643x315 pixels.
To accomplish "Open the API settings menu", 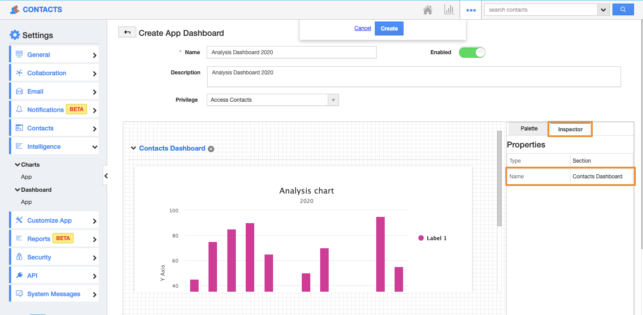I will pyautogui.click(x=54, y=276).
